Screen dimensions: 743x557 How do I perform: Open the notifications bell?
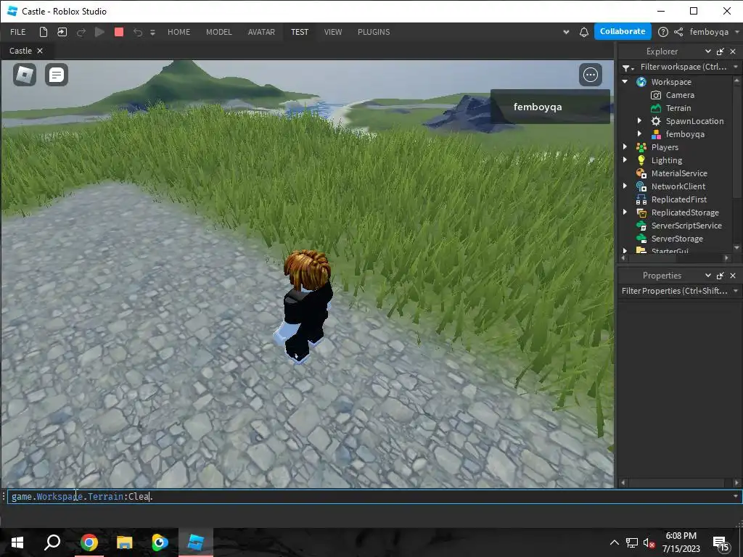click(x=584, y=32)
